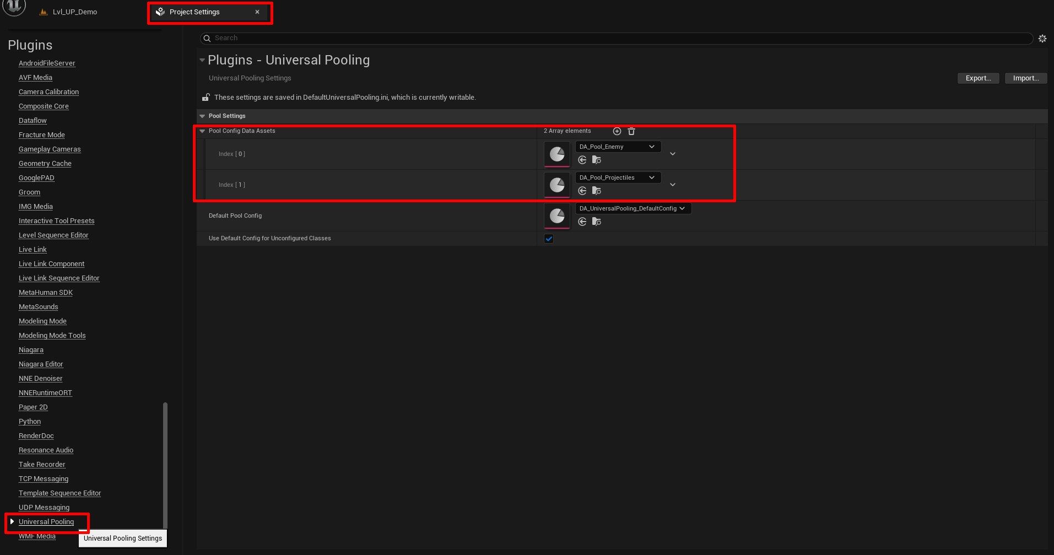Browse to DA_Pool_Enemy in Content Browser

[x=596, y=160]
